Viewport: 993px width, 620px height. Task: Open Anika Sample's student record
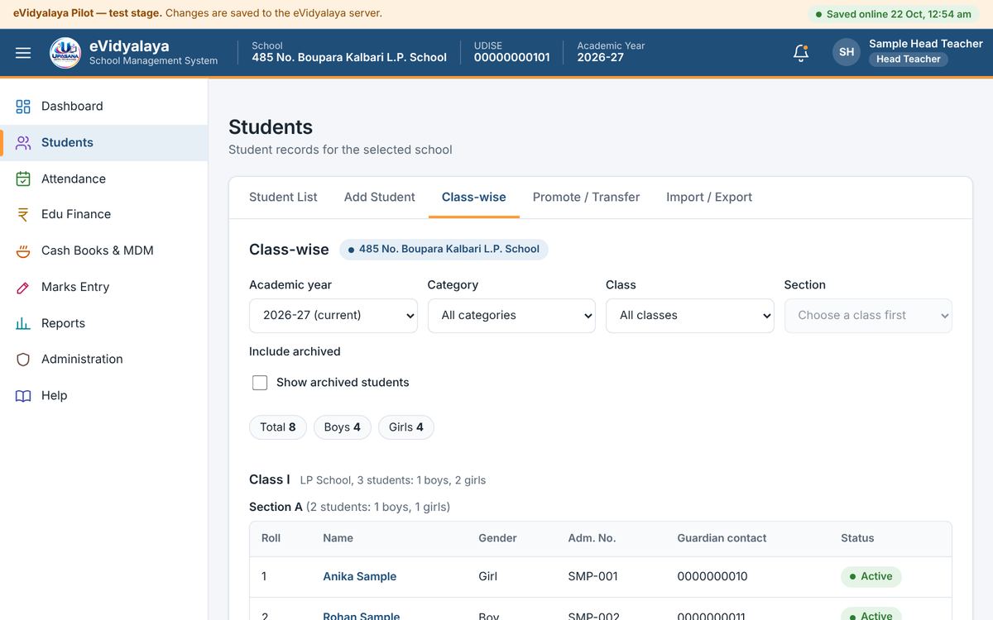coord(360,577)
